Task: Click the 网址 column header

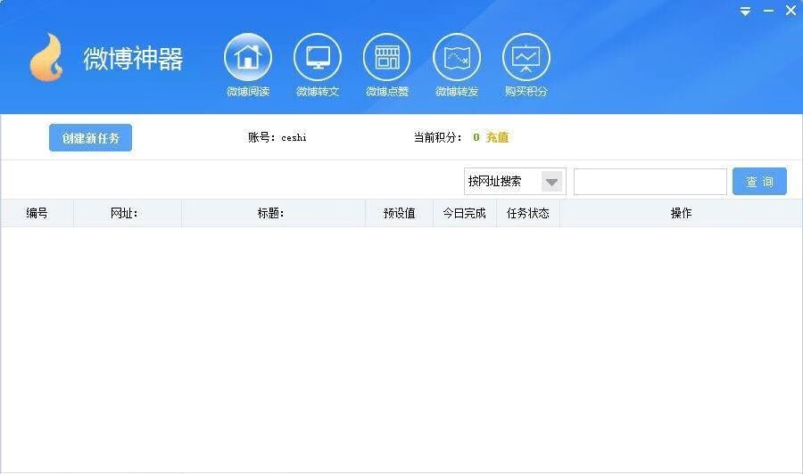Action: [128, 213]
